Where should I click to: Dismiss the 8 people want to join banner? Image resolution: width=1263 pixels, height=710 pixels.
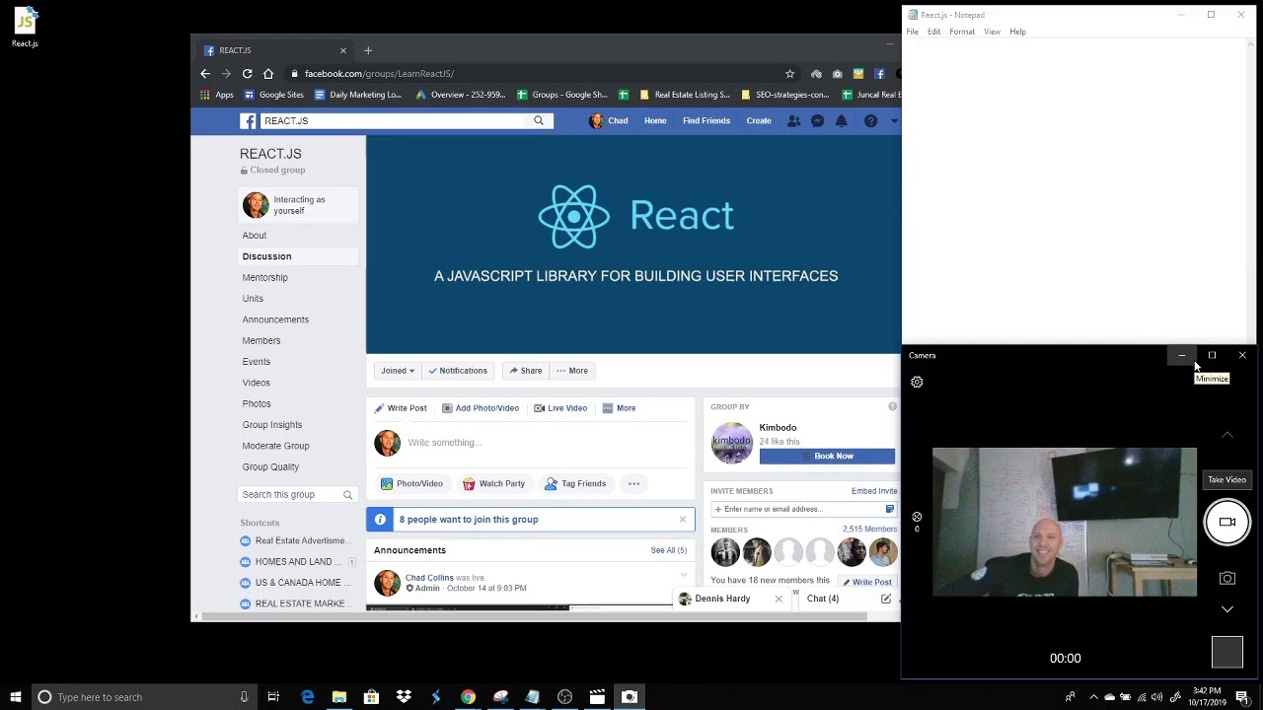tap(682, 520)
